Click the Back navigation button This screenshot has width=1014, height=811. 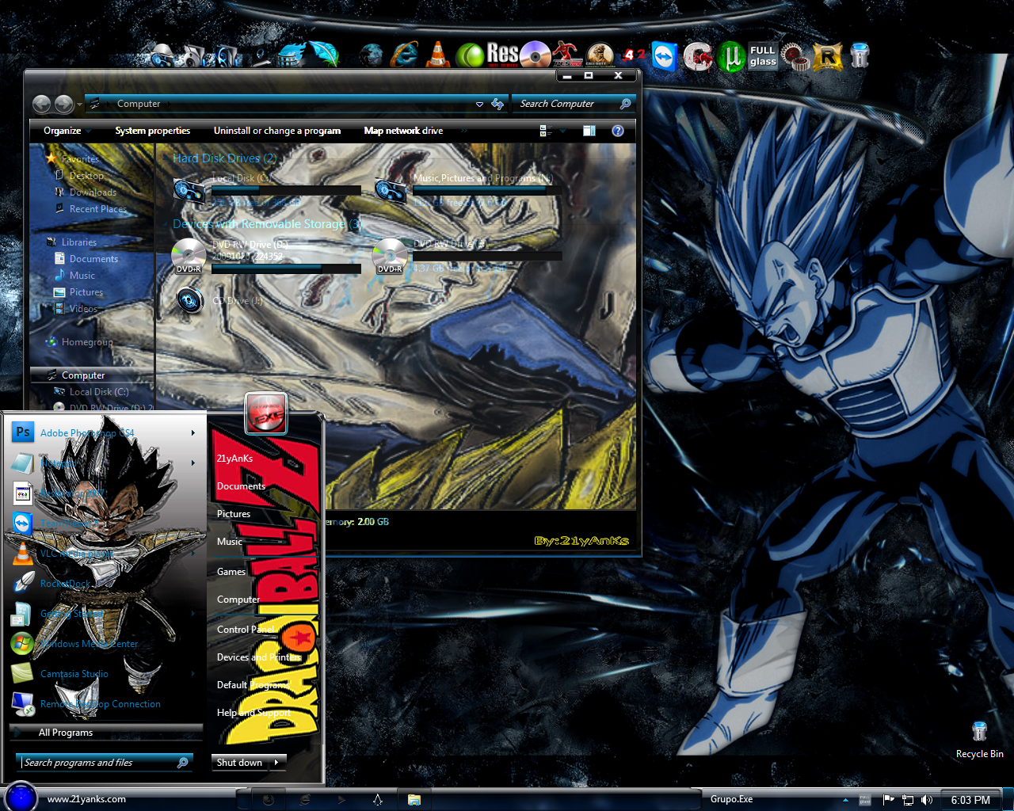(x=42, y=104)
